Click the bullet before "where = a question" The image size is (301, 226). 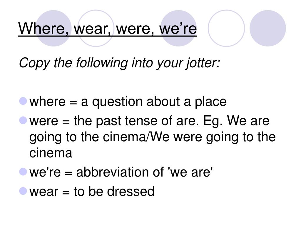(x=23, y=101)
